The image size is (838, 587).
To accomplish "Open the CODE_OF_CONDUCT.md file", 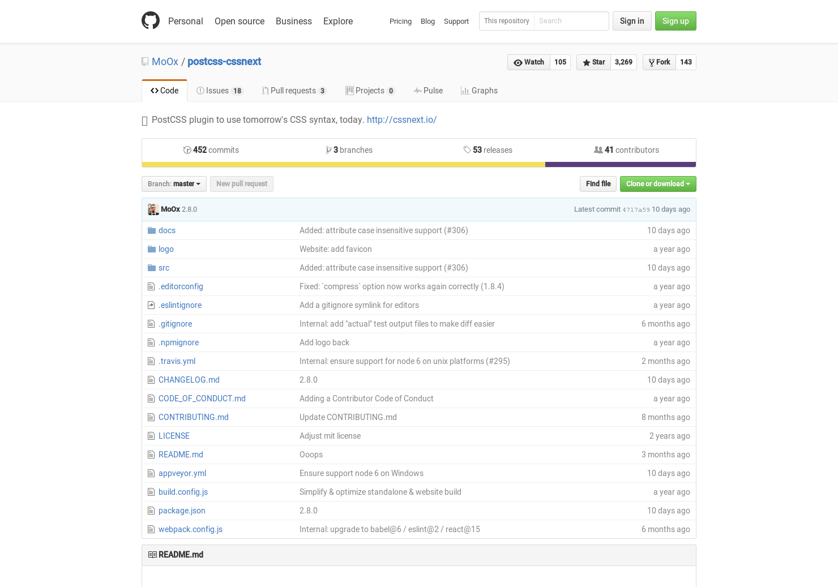I will click(x=202, y=399).
